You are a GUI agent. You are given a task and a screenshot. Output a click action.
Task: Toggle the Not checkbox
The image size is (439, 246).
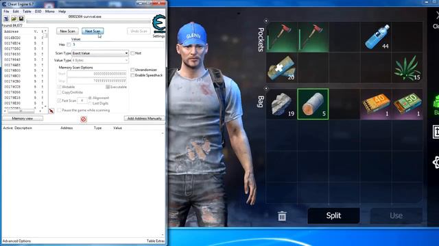tap(132, 53)
